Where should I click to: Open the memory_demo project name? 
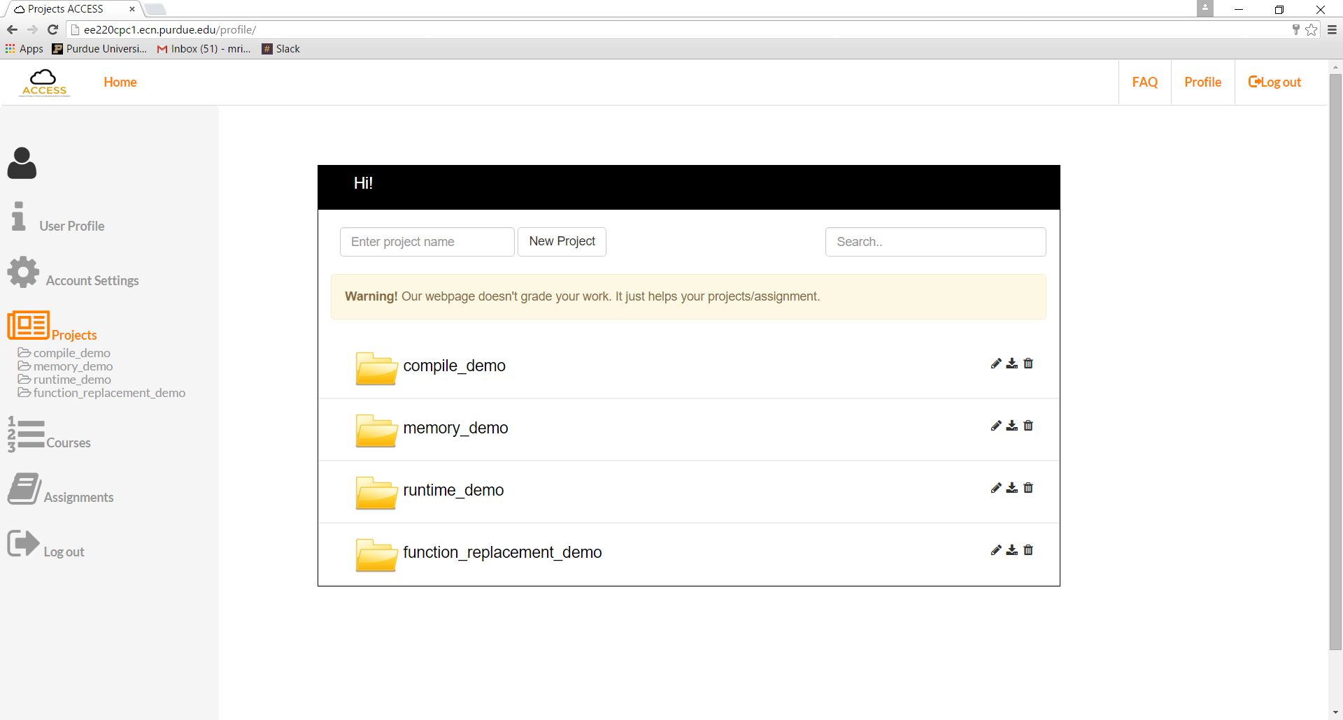pos(455,428)
